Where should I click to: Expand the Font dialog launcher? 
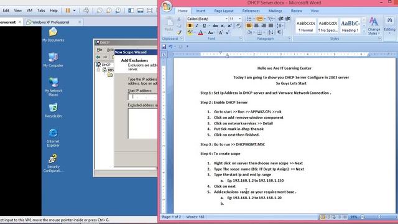[x=240, y=39]
